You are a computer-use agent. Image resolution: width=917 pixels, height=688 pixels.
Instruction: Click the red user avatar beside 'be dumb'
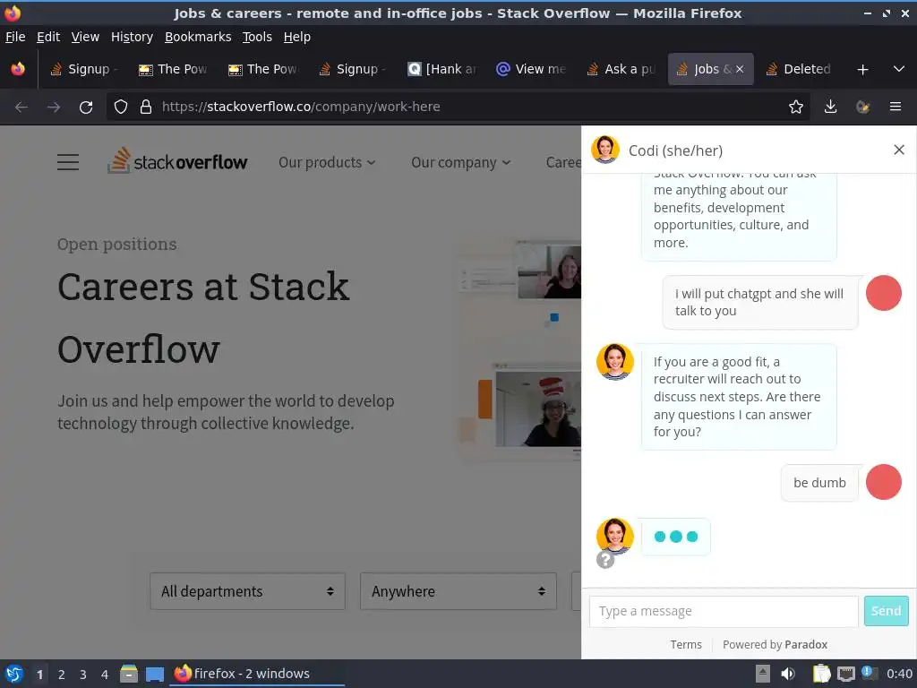click(883, 482)
